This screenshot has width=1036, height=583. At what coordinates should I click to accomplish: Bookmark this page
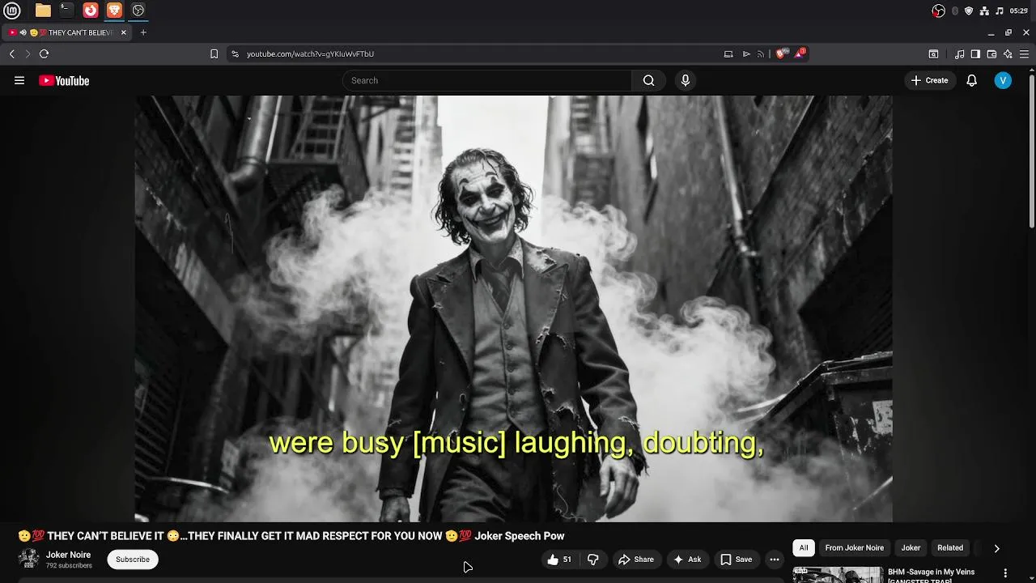click(x=214, y=53)
